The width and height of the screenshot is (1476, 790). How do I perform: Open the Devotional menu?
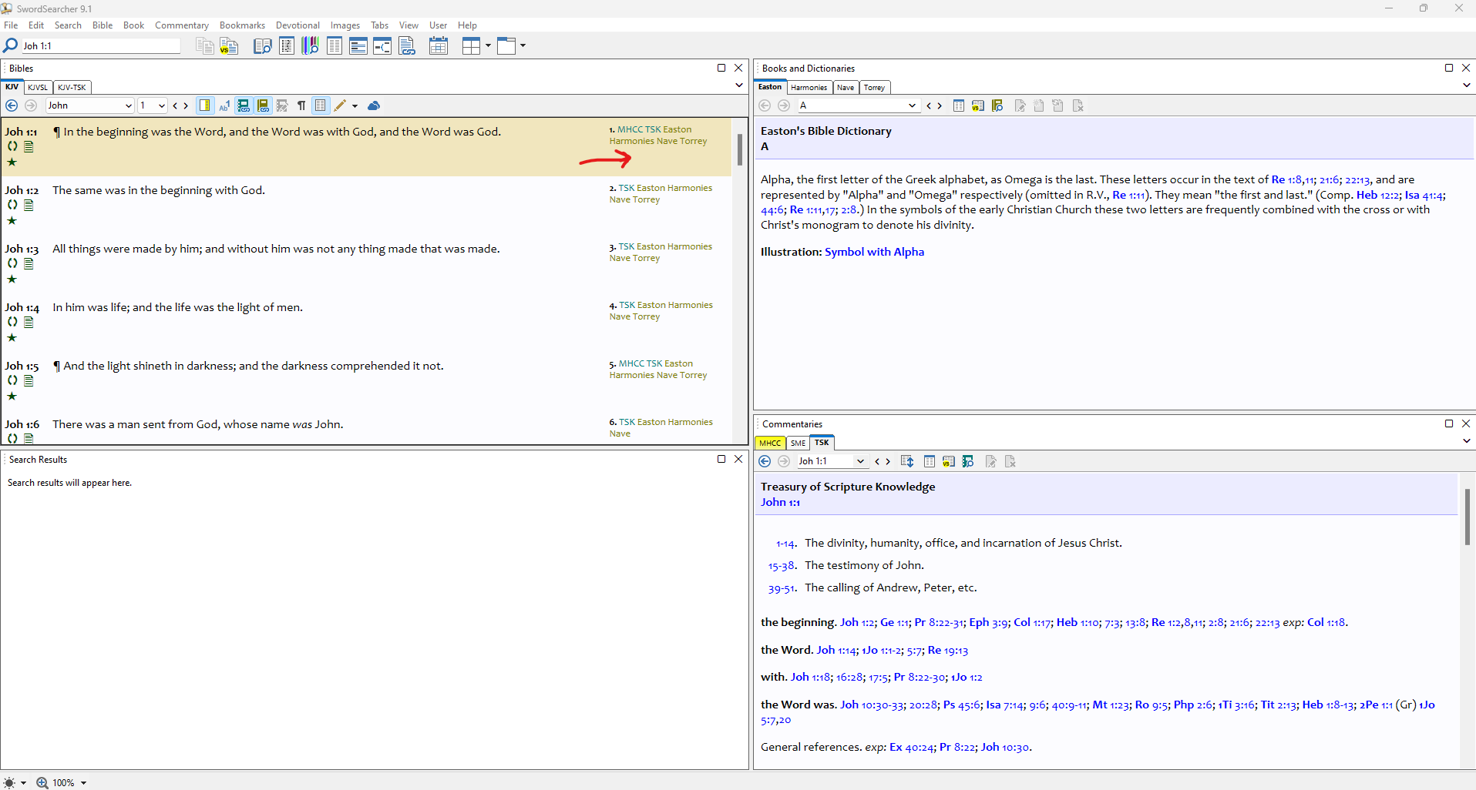pyautogui.click(x=298, y=25)
